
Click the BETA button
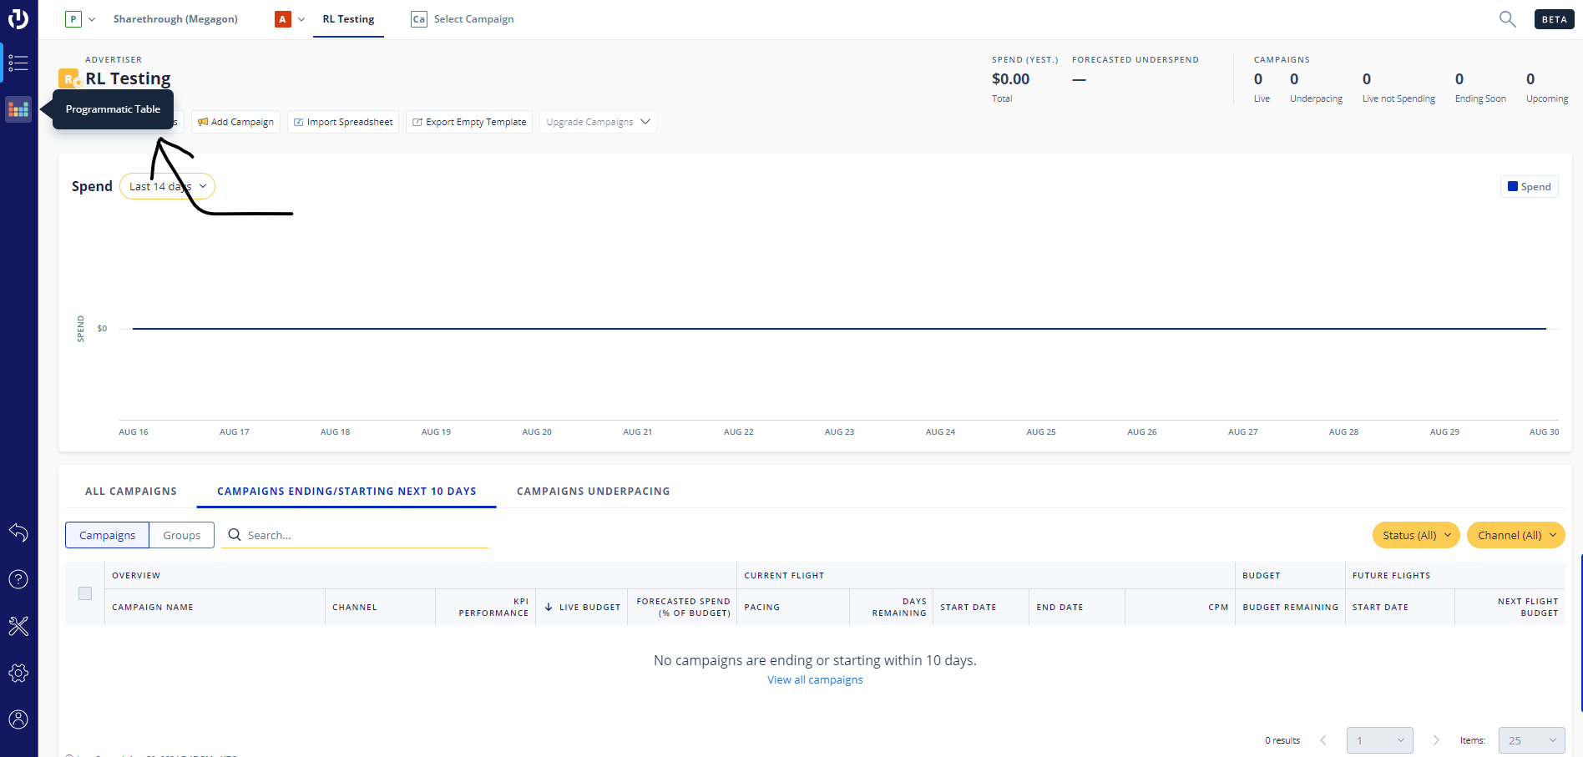coord(1554,19)
